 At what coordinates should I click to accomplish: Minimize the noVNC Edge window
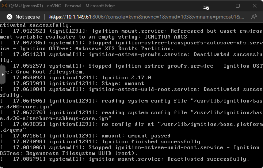(221, 6)
